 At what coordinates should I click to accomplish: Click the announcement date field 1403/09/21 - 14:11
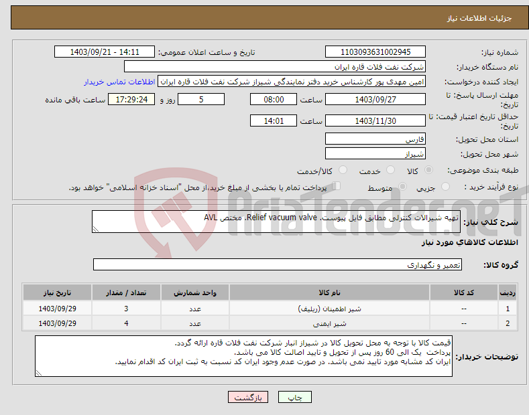click(x=105, y=52)
